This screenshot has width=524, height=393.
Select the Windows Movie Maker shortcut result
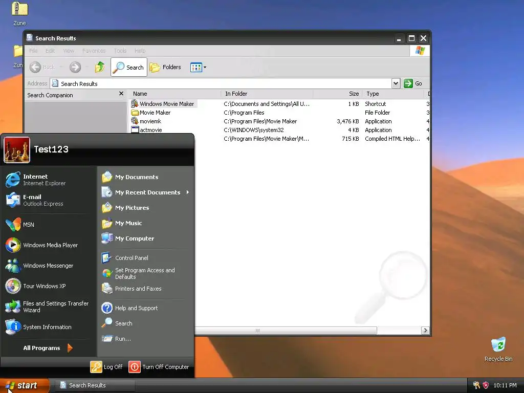pos(163,104)
